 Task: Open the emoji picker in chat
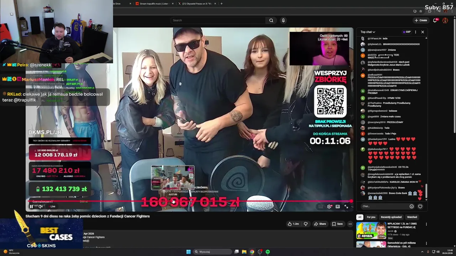point(411,206)
